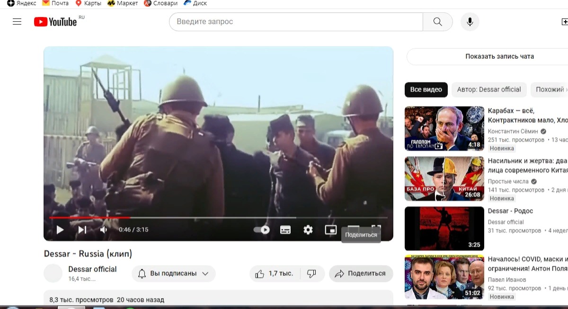Focus the Введите запрос search field
Image resolution: width=568 pixels, height=309 pixels.
(296, 22)
